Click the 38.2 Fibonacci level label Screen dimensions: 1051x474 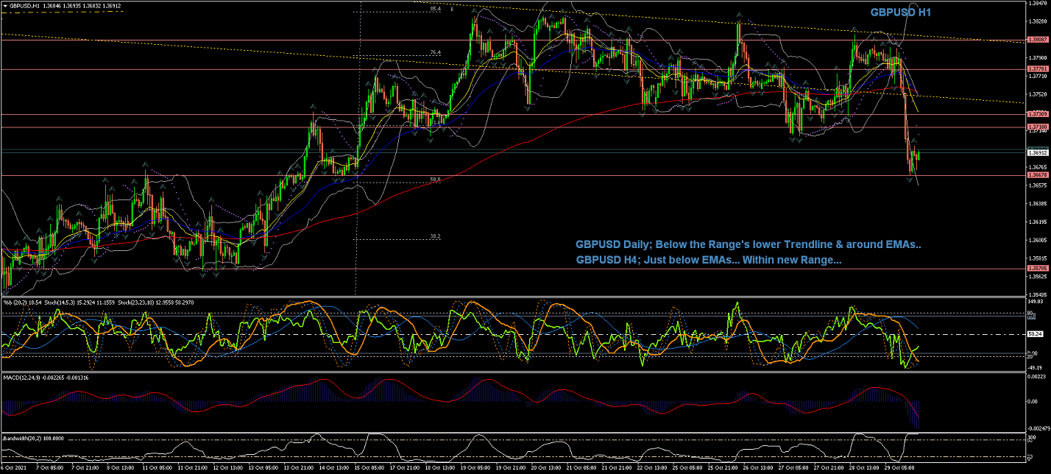[x=435, y=237]
